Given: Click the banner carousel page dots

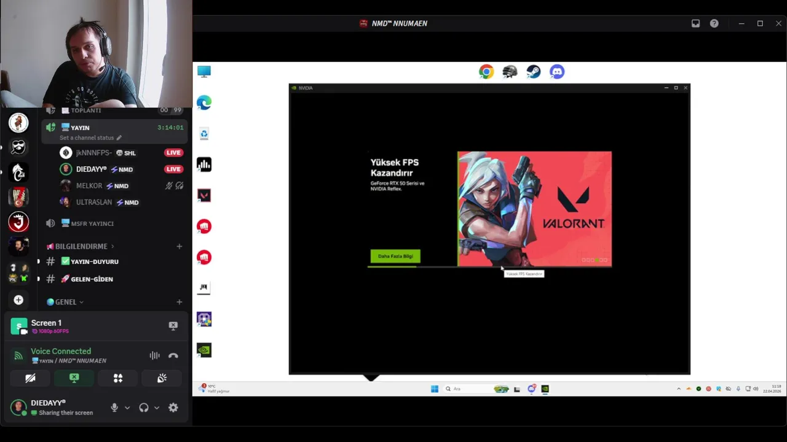Looking at the screenshot, I should coord(595,260).
